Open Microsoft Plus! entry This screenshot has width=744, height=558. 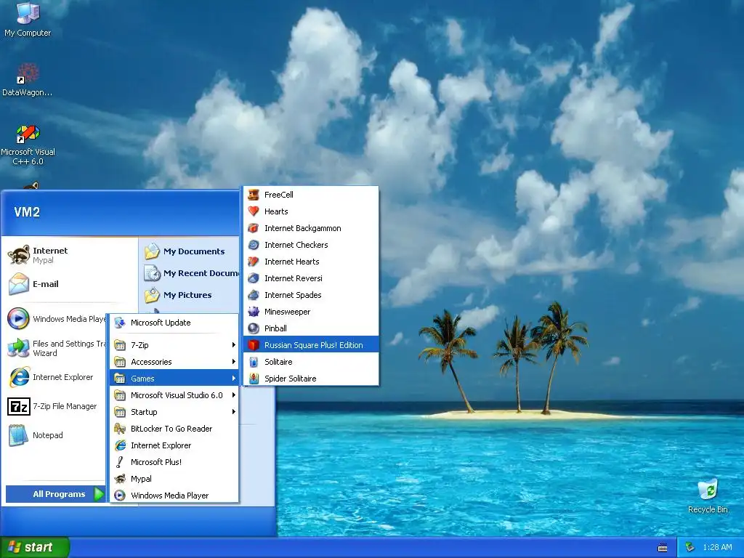[174, 462]
